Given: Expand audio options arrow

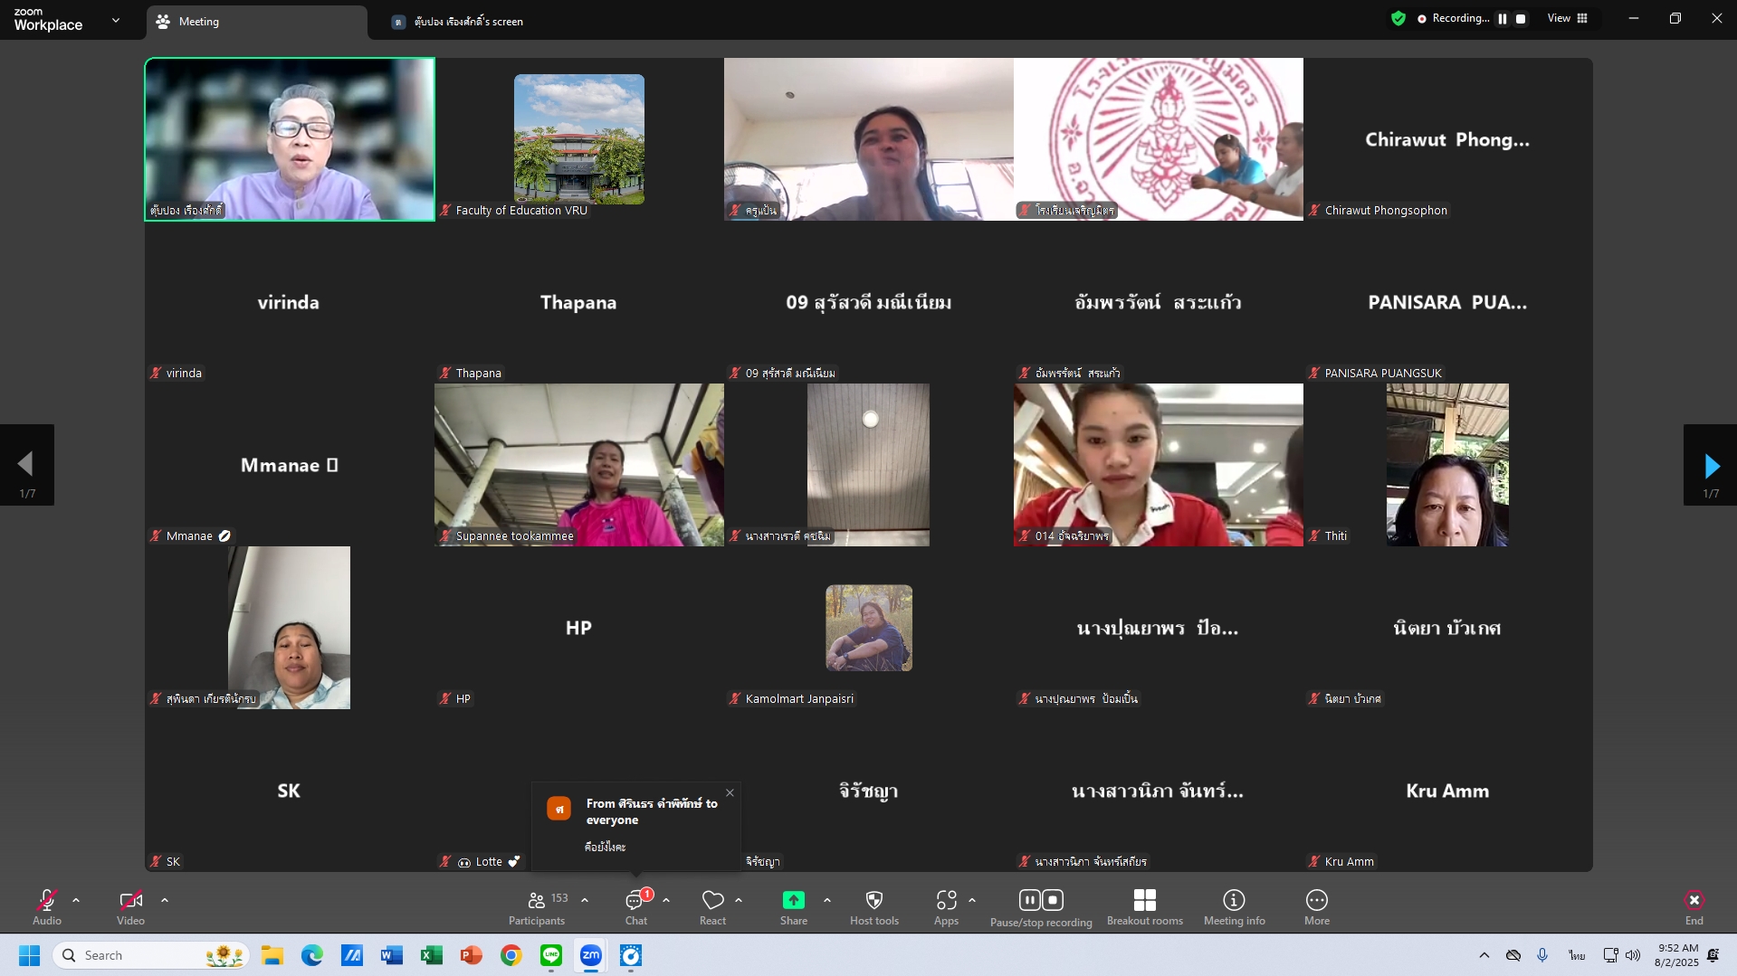Looking at the screenshot, I should tap(76, 901).
